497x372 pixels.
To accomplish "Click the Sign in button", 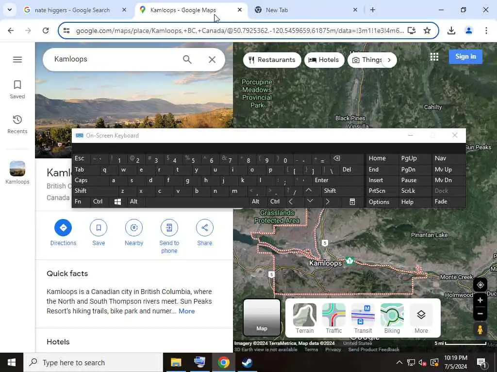I will pyautogui.click(x=465, y=57).
